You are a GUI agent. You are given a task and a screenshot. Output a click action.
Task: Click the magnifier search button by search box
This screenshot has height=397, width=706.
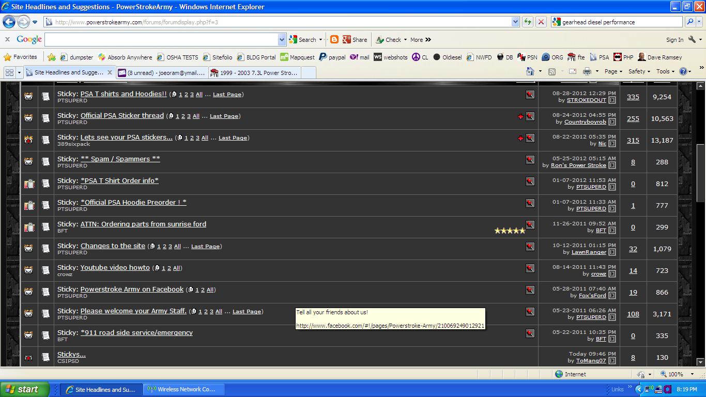pos(690,22)
